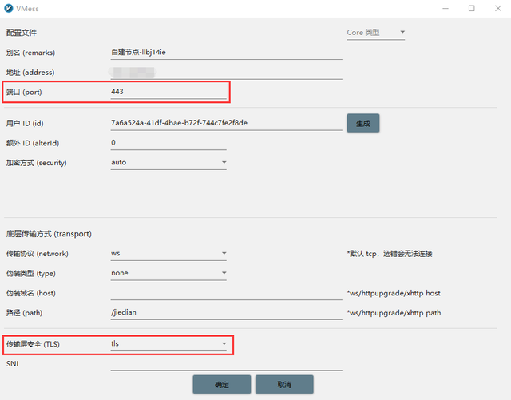Screen dimensions: 511x400
Task: Click the 端口 (port) field showing 443
Action: click(x=168, y=92)
